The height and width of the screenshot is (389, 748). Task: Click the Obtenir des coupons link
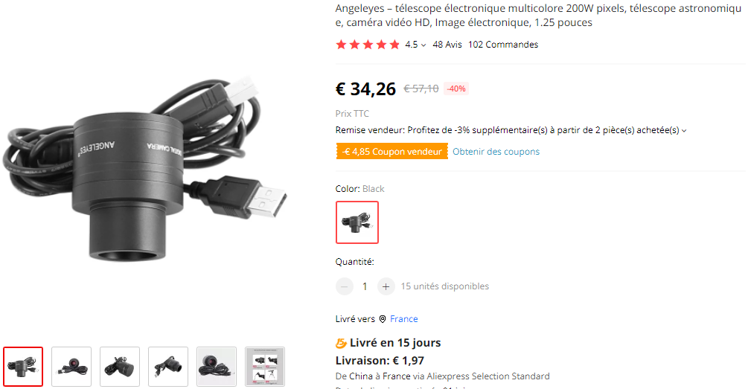496,152
